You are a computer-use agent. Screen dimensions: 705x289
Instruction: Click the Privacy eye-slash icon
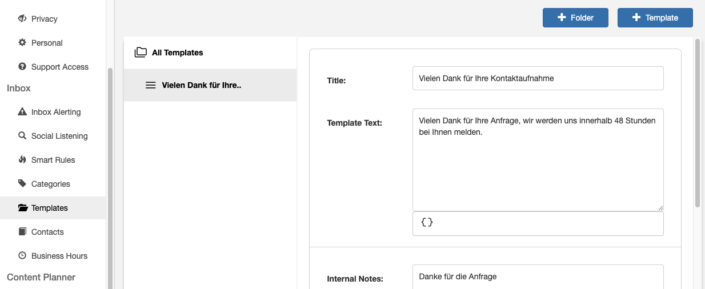[x=22, y=19]
